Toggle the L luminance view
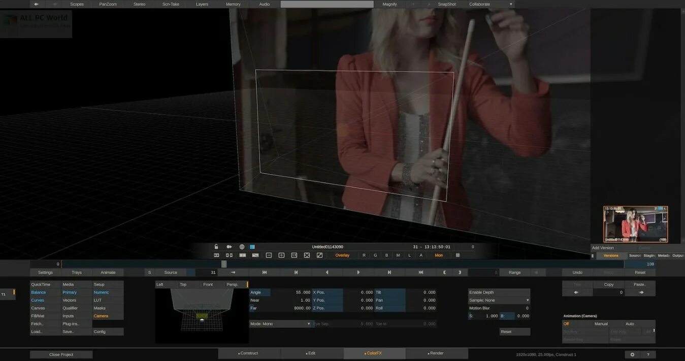The image size is (685, 361). click(409, 255)
